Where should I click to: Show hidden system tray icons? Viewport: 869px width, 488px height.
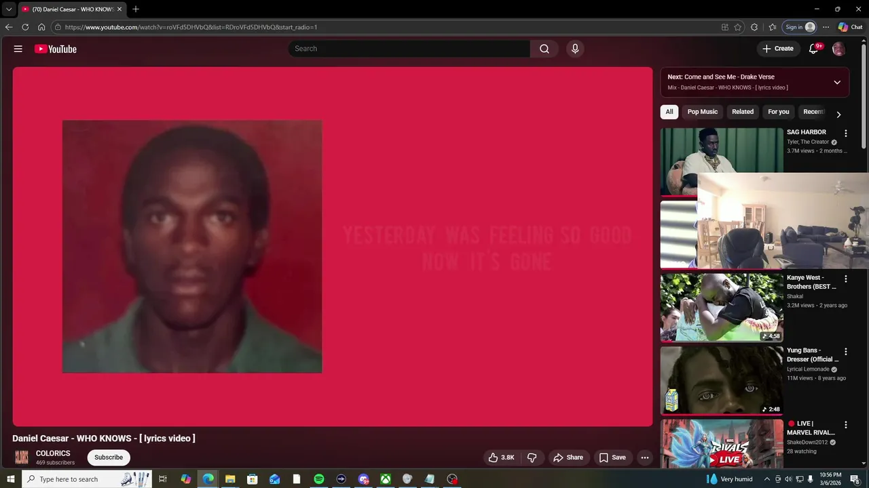point(767,479)
